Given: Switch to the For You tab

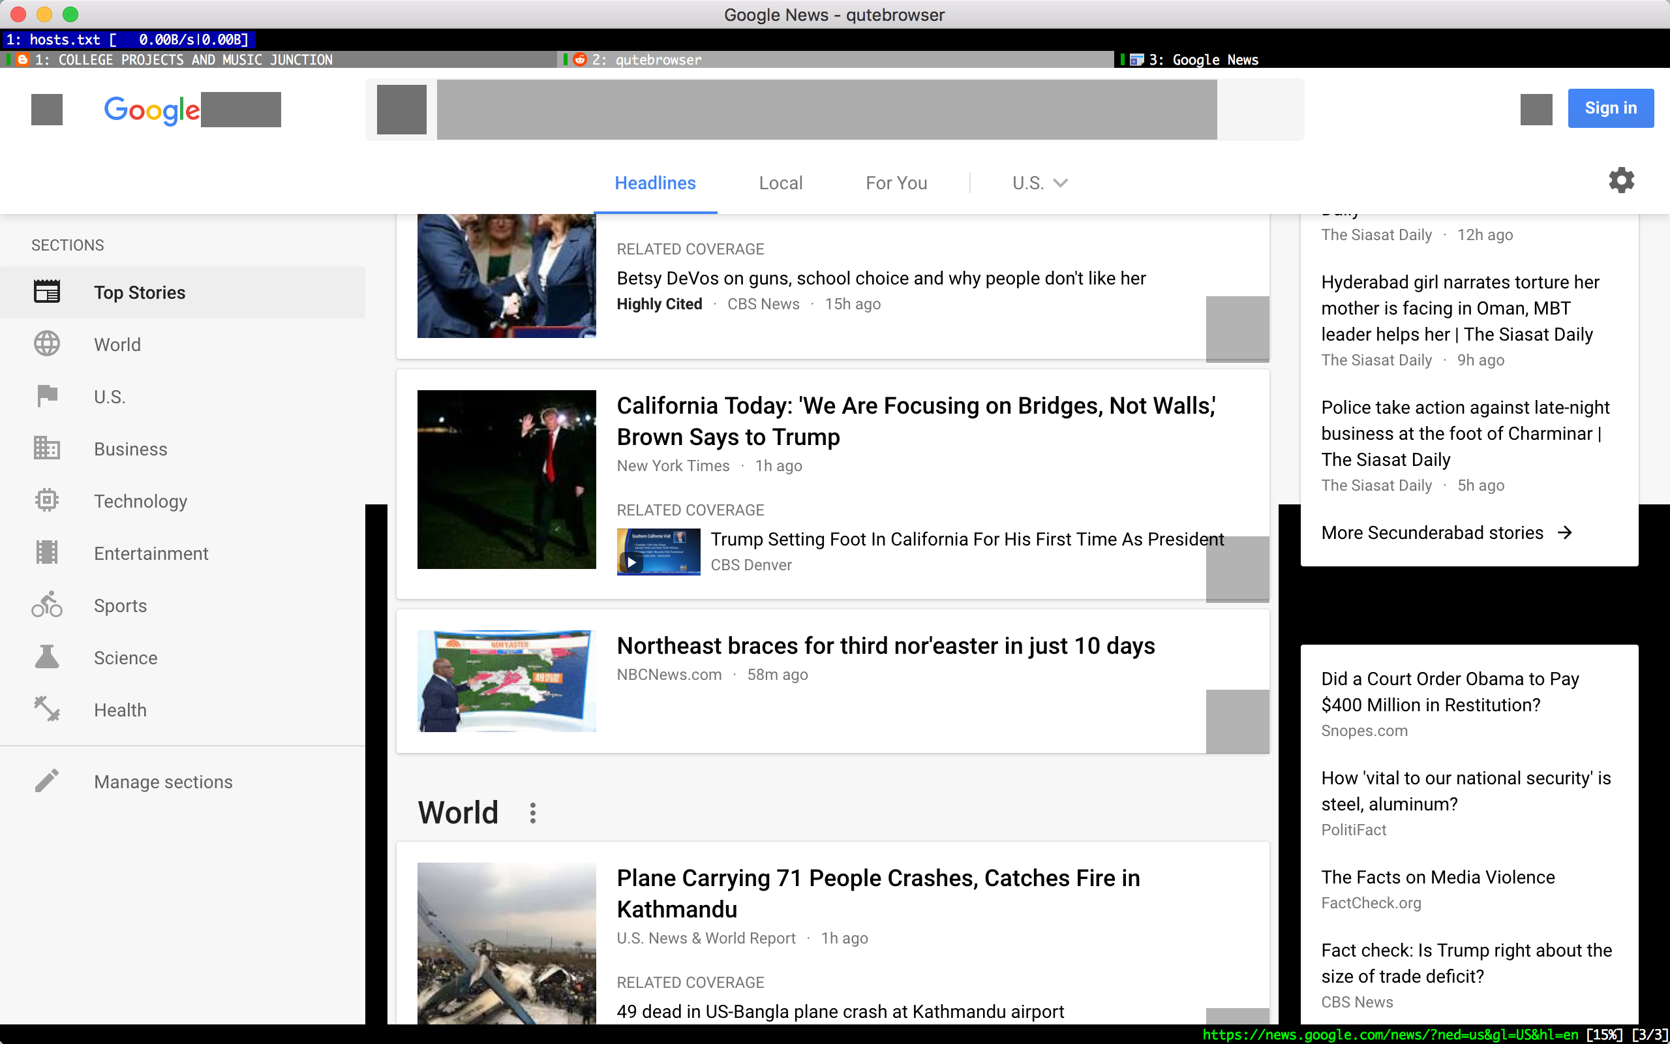Looking at the screenshot, I should [896, 183].
